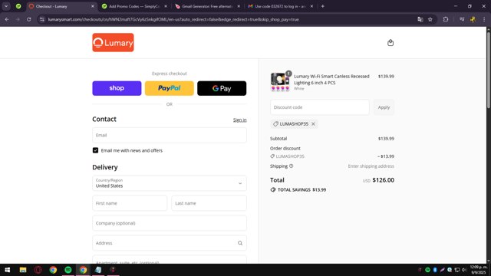Remove the LUMASHOP35 discount tag
The image size is (491, 276).
click(x=313, y=124)
